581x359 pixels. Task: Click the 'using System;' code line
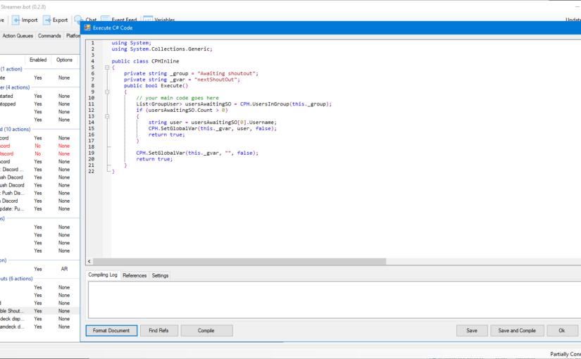pos(132,43)
